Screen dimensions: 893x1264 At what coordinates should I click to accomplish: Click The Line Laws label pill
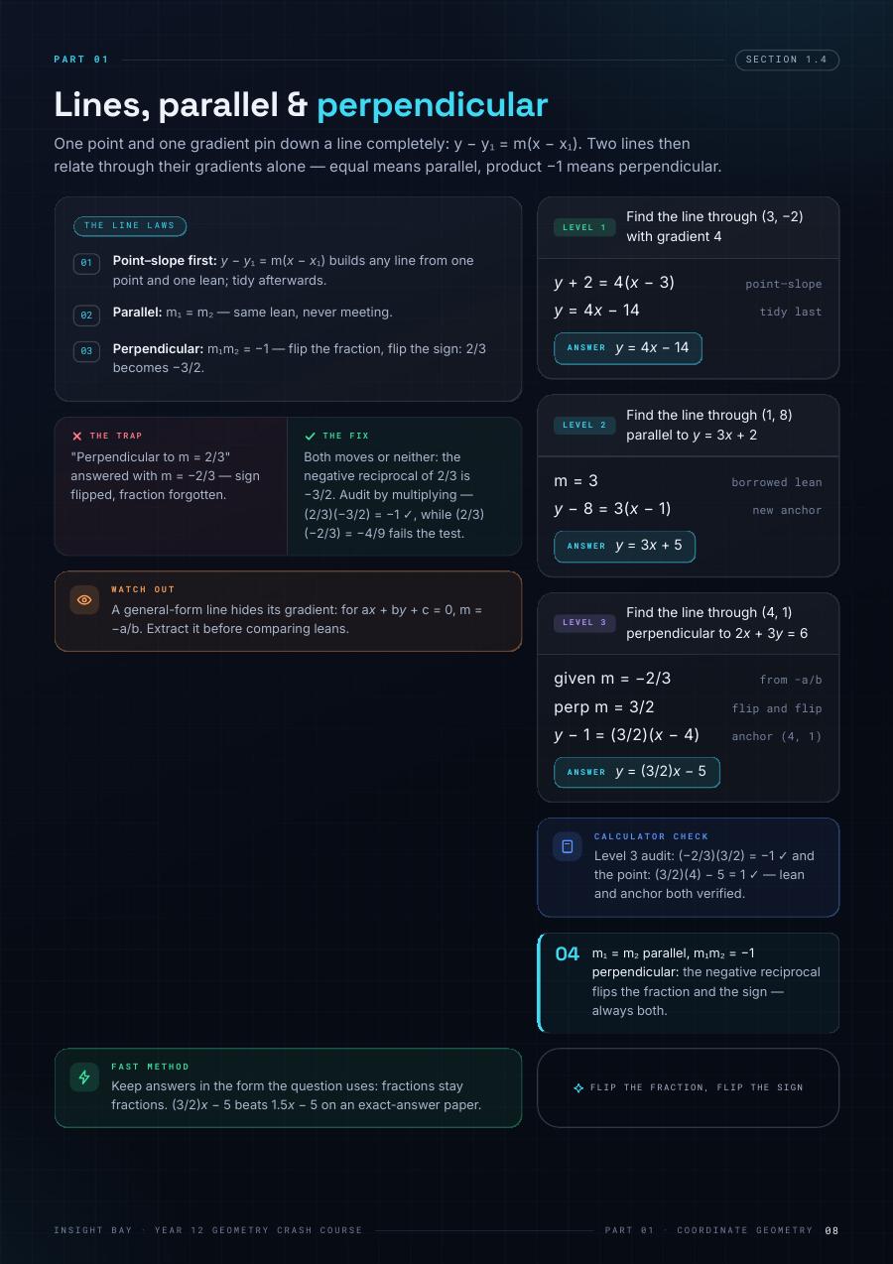(x=130, y=226)
